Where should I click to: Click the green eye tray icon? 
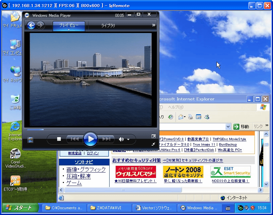[240, 208]
